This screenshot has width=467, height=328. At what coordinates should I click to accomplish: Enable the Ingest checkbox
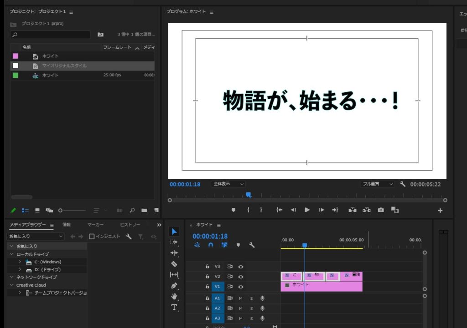pos(92,237)
